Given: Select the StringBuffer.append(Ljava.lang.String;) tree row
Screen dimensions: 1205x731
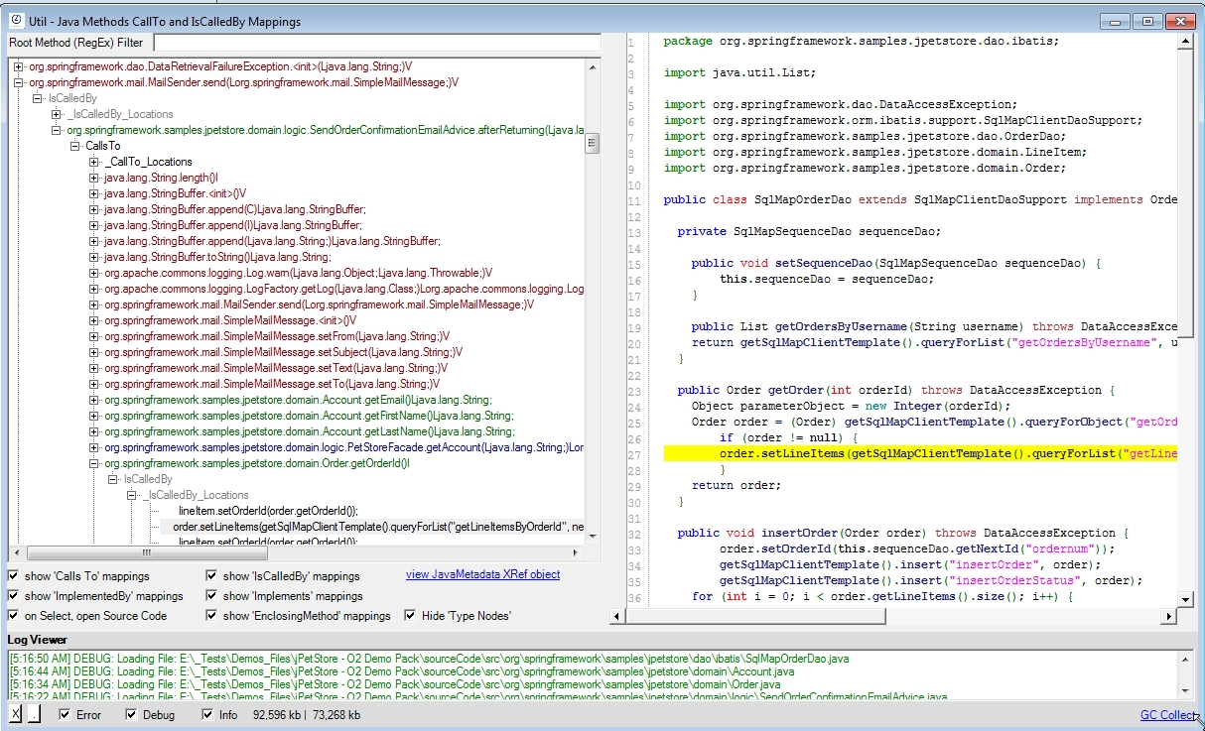Looking at the screenshot, I should 271,241.
